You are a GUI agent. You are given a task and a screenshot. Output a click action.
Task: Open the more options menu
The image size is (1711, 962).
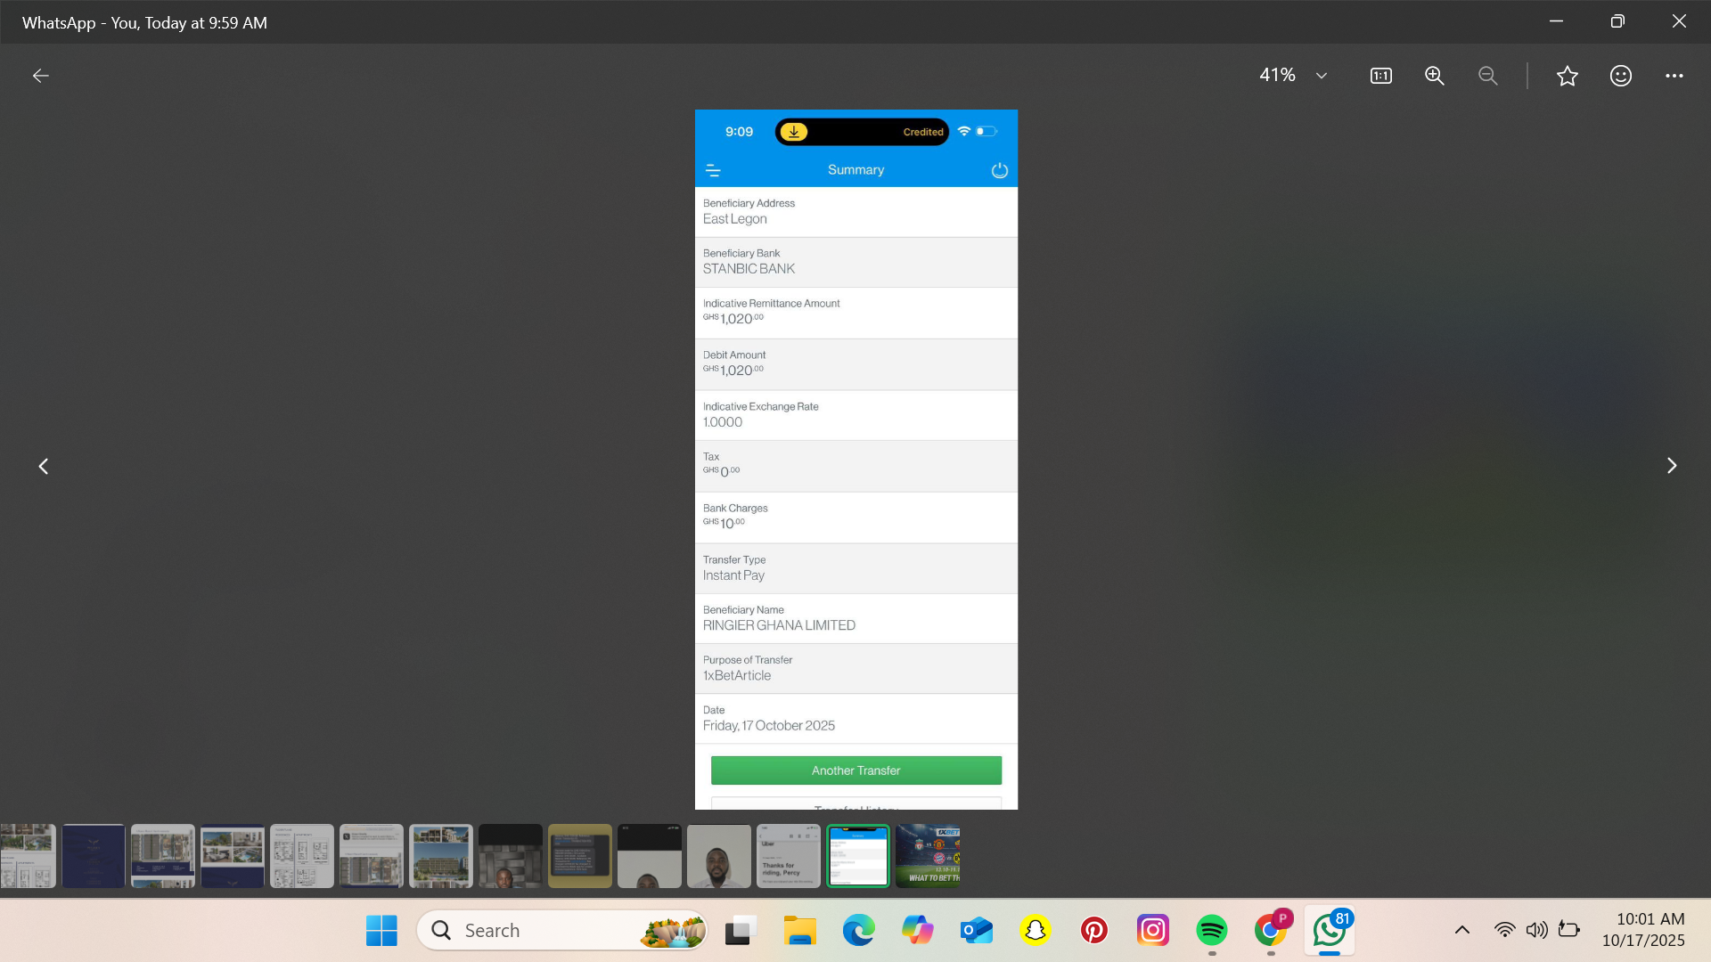click(1674, 76)
